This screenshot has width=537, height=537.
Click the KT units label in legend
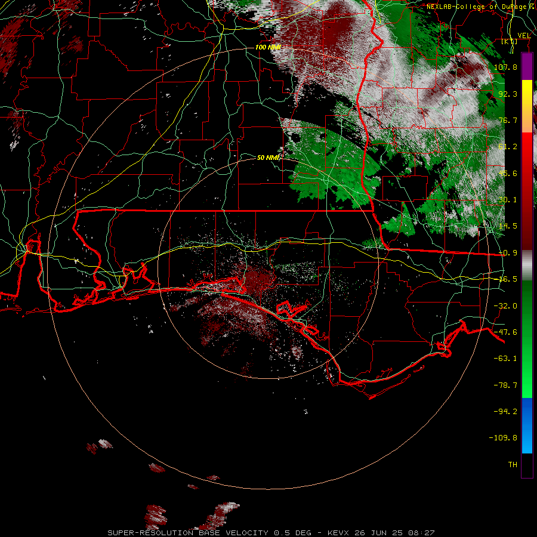tap(510, 42)
